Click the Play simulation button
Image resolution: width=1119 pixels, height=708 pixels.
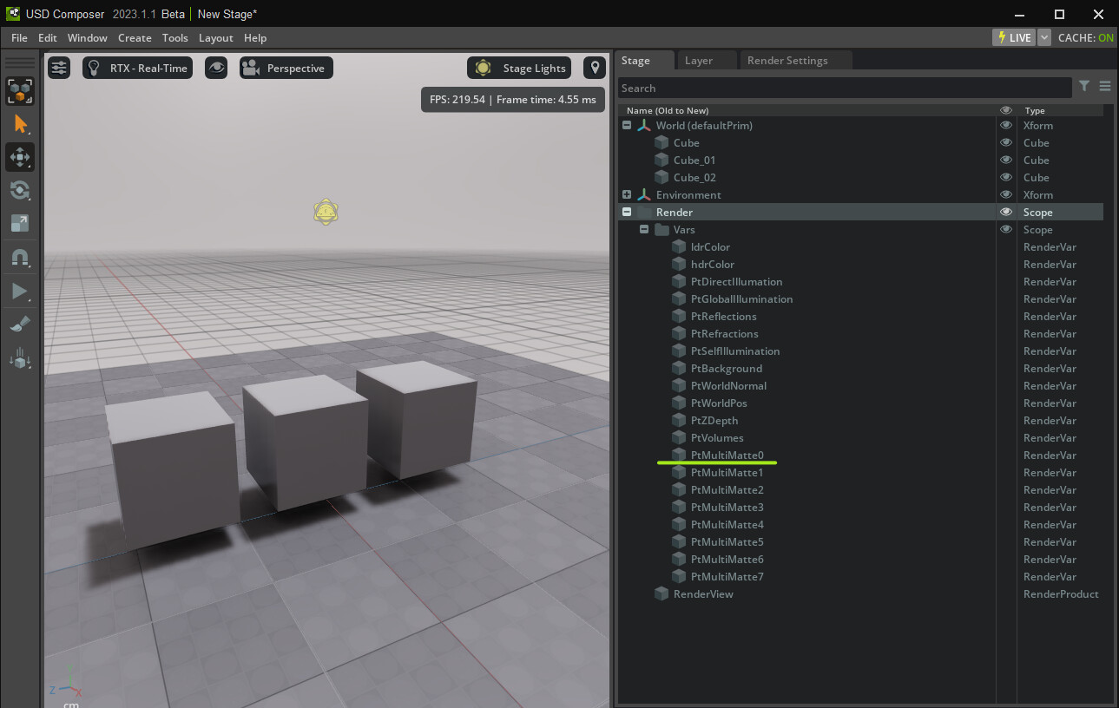tap(20, 292)
